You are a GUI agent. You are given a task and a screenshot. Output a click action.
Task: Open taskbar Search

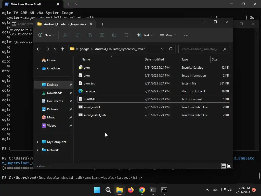[x=108, y=190]
